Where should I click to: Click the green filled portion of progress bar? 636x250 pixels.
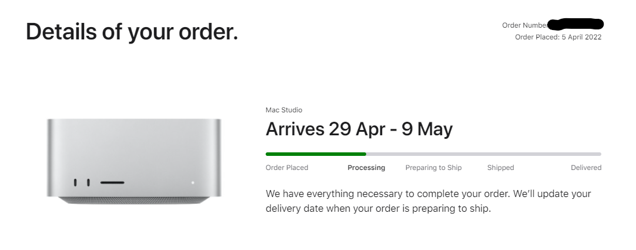316,154
